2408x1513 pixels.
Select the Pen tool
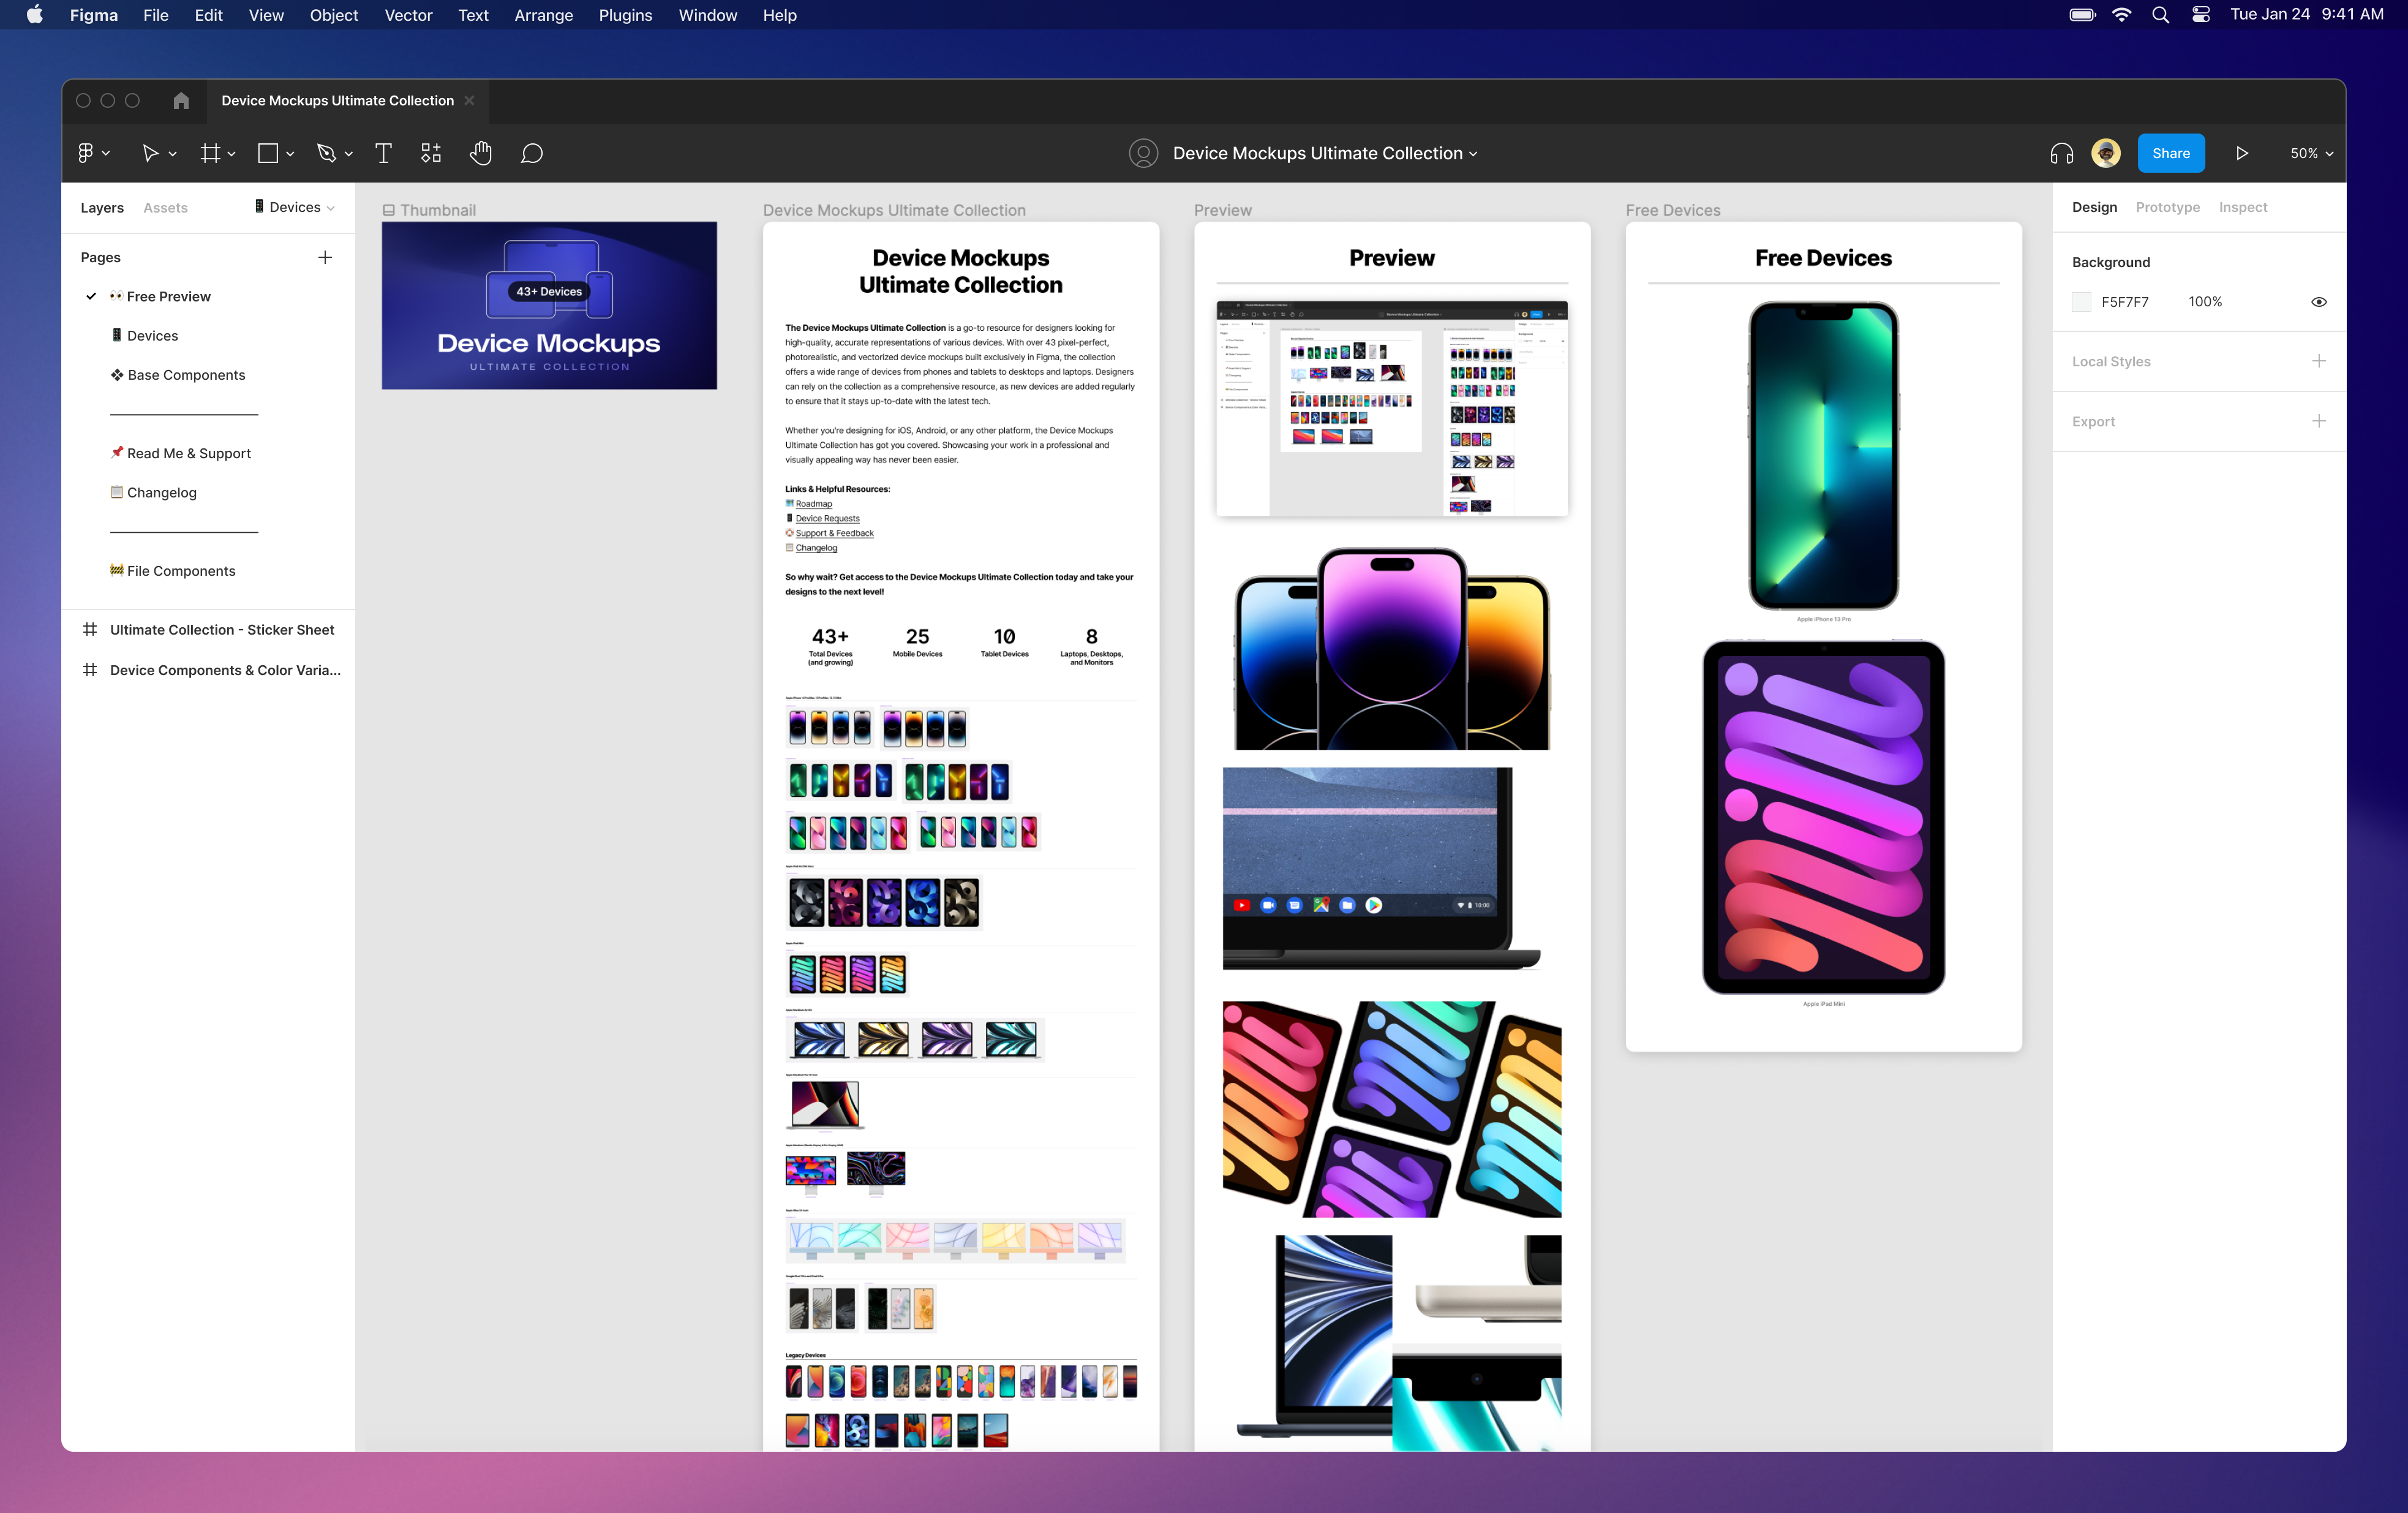point(326,153)
